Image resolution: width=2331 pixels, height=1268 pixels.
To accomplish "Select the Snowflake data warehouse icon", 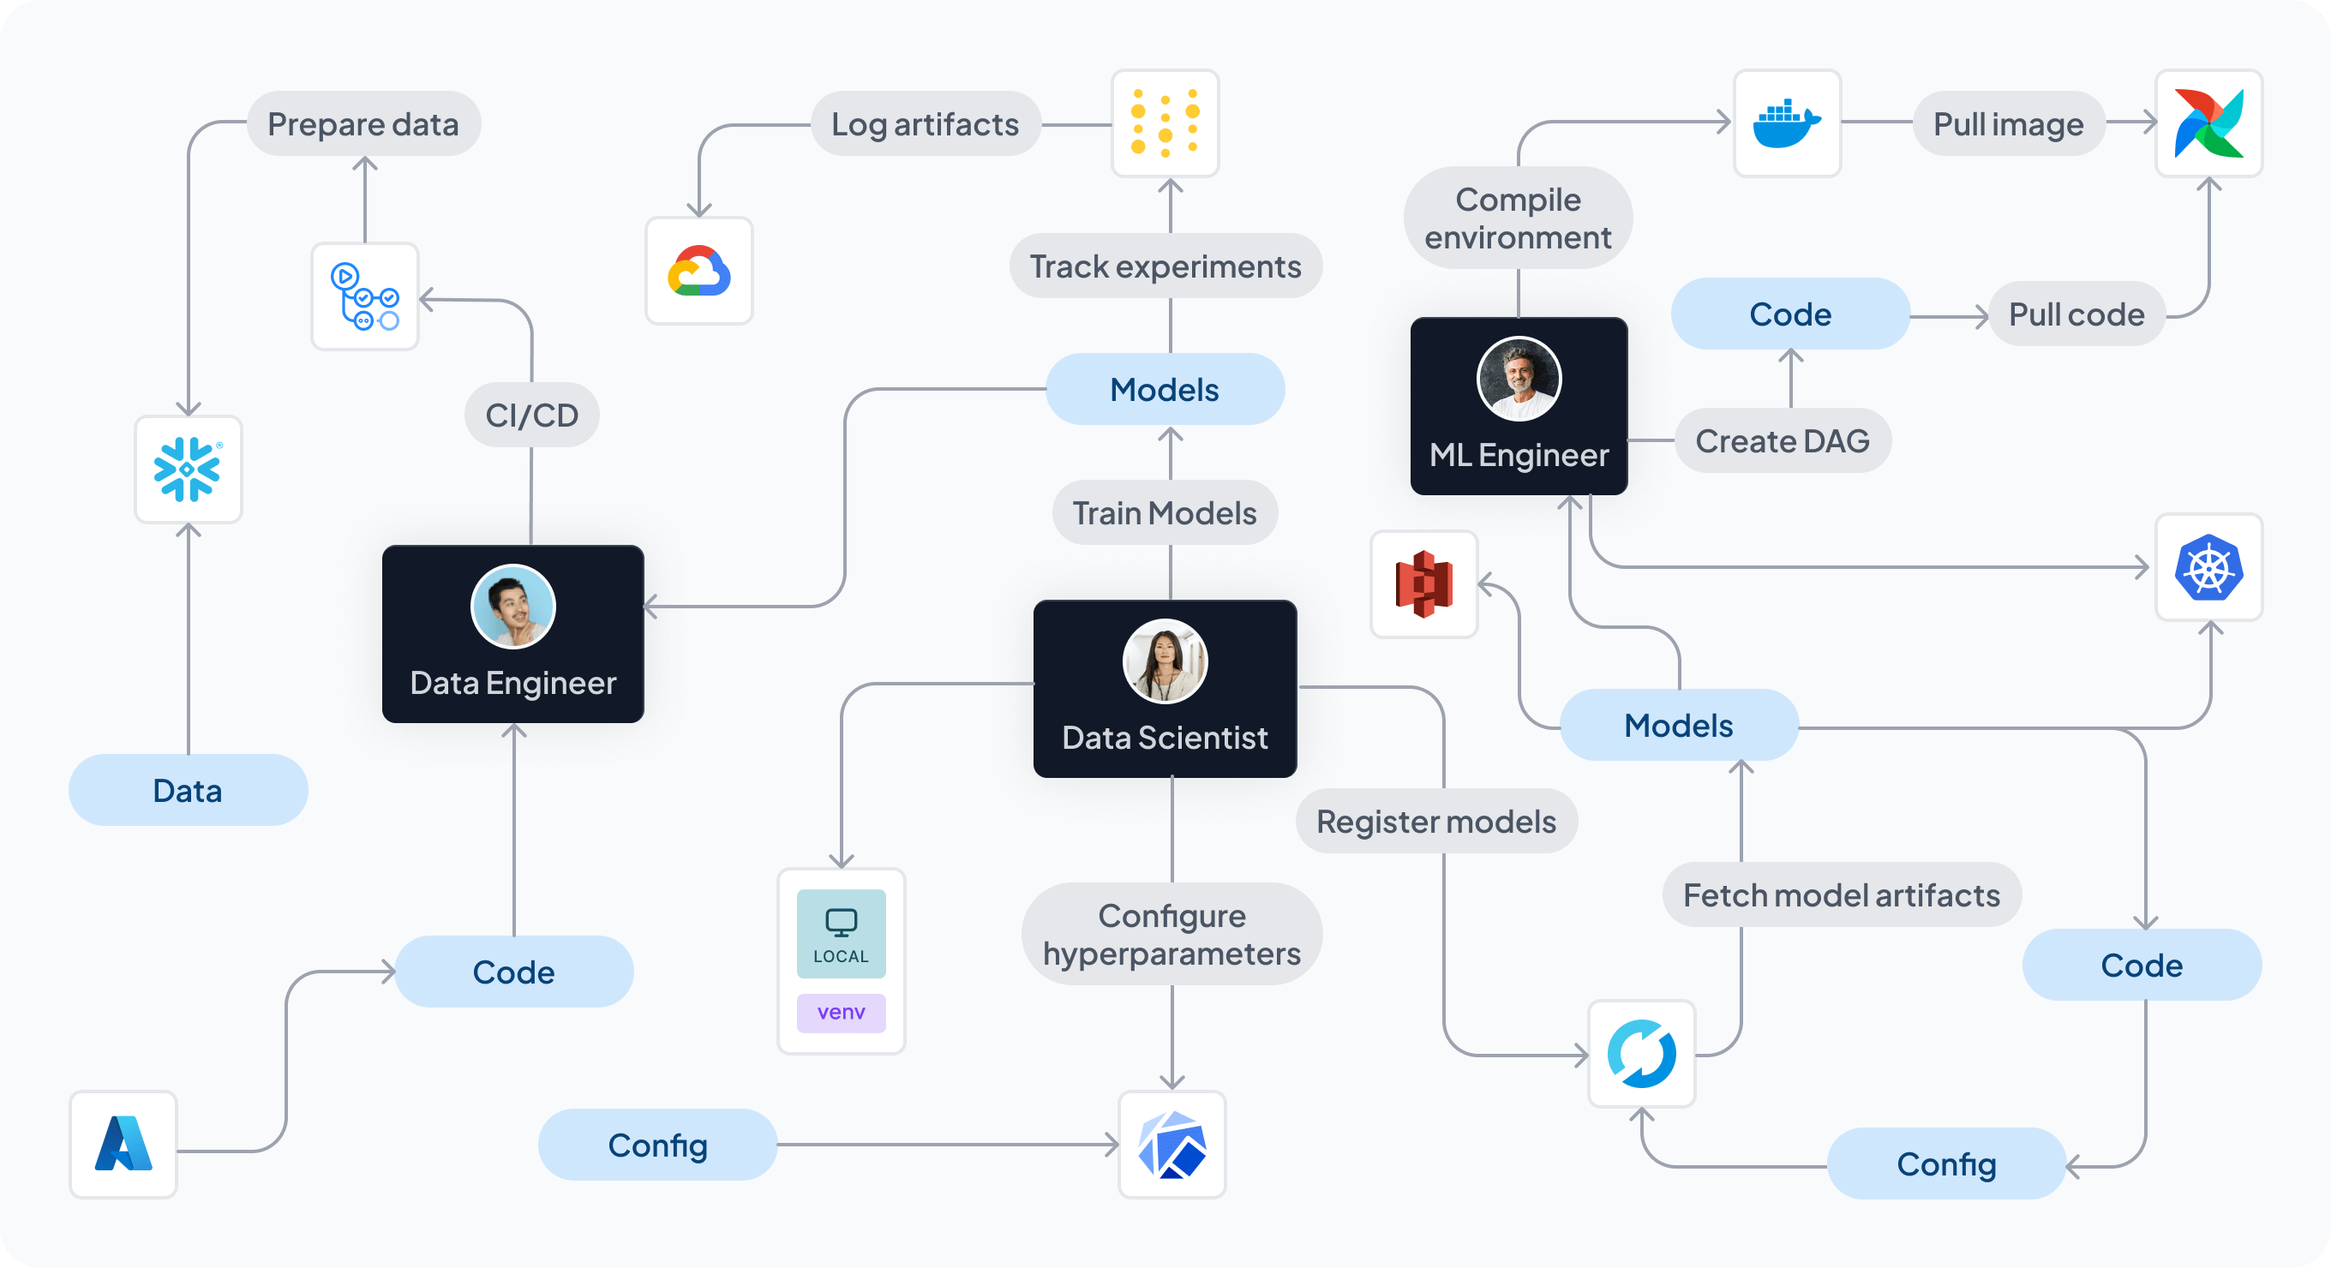I will tap(188, 470).
